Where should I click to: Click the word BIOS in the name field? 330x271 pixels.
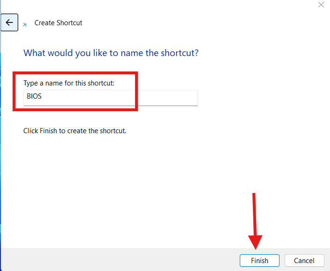point(35,98)
